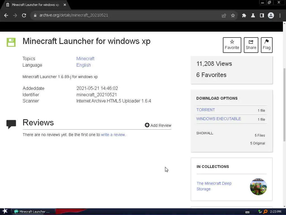The width and height of the screenshot is (286, 215).
Task: Download the TORRENT file
Action: (206, 110)
